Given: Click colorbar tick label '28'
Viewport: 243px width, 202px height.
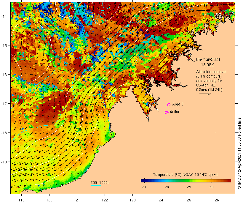Looking at the screenshot, I should (x=167, y=187).
